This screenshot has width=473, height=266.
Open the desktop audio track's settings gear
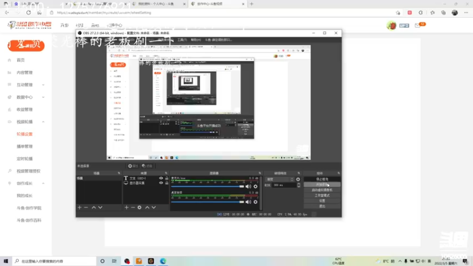point(255,202)
